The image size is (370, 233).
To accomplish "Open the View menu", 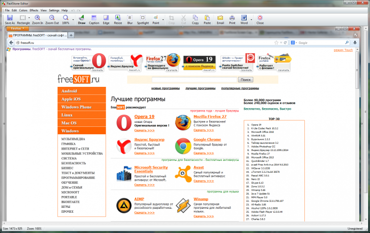I will click(x=43, y=10).
